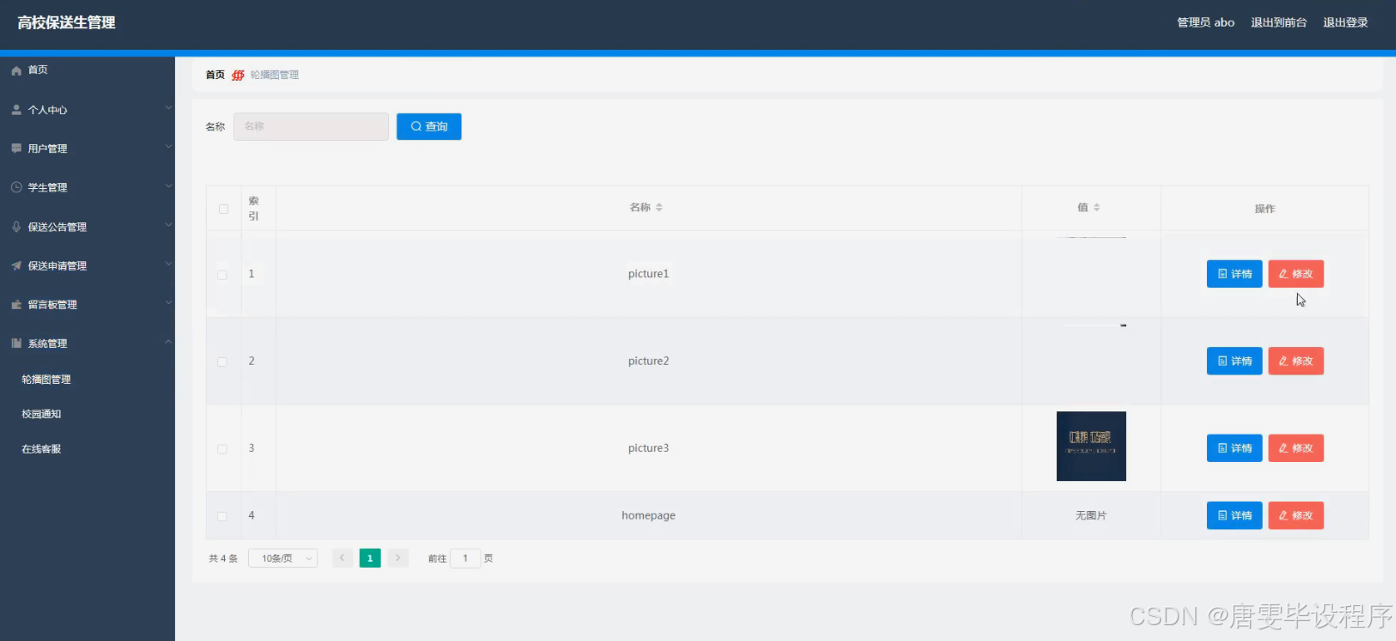
Task: Click 退出登录 in the top bar
Action: (x=1345, y=22)
